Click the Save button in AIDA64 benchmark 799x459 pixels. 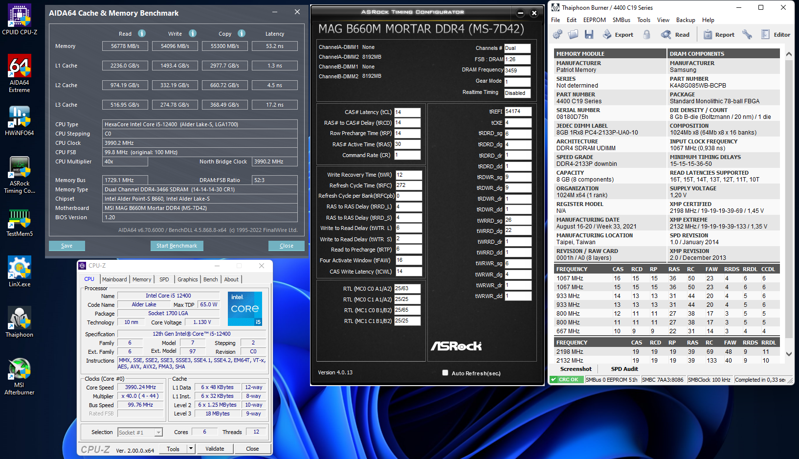[x=67, y=246]
